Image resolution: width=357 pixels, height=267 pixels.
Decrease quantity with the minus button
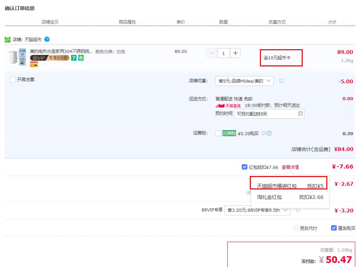coord(212,53)
